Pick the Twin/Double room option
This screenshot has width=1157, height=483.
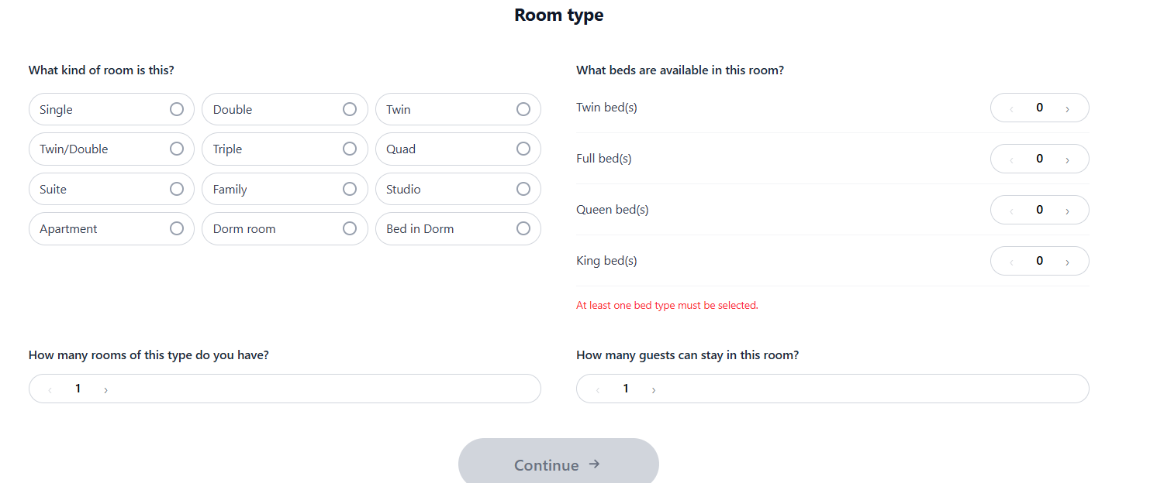[112, 149]
